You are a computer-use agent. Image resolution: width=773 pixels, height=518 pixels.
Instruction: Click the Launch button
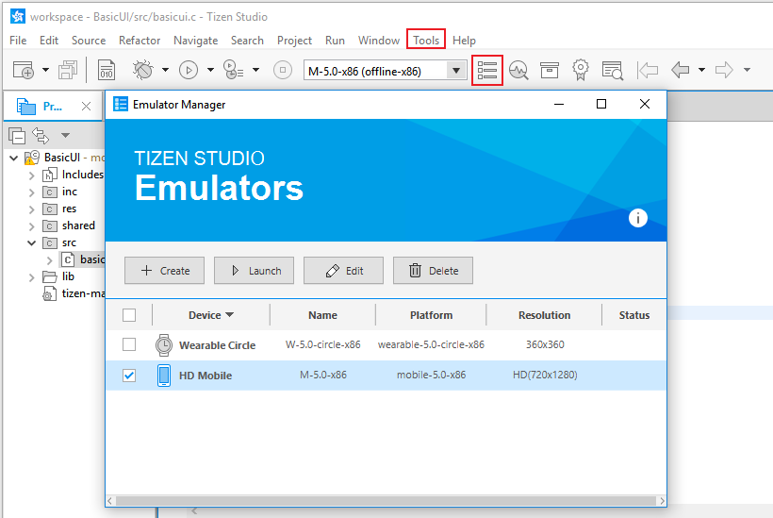(x=254, y=271)
